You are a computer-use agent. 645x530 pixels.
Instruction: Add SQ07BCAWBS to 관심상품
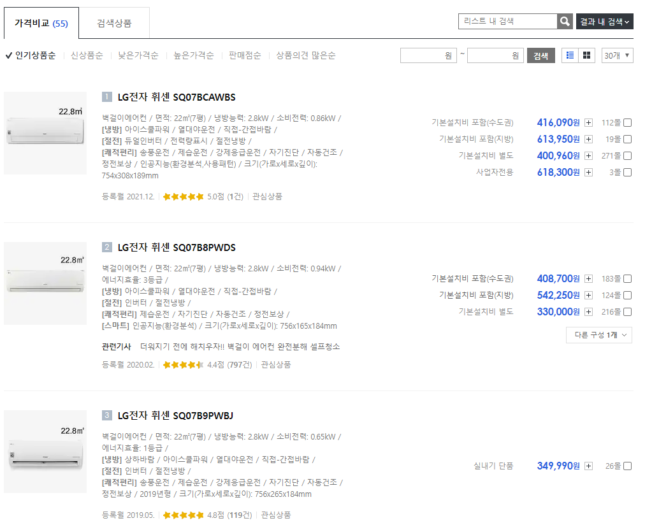[268, 197]
